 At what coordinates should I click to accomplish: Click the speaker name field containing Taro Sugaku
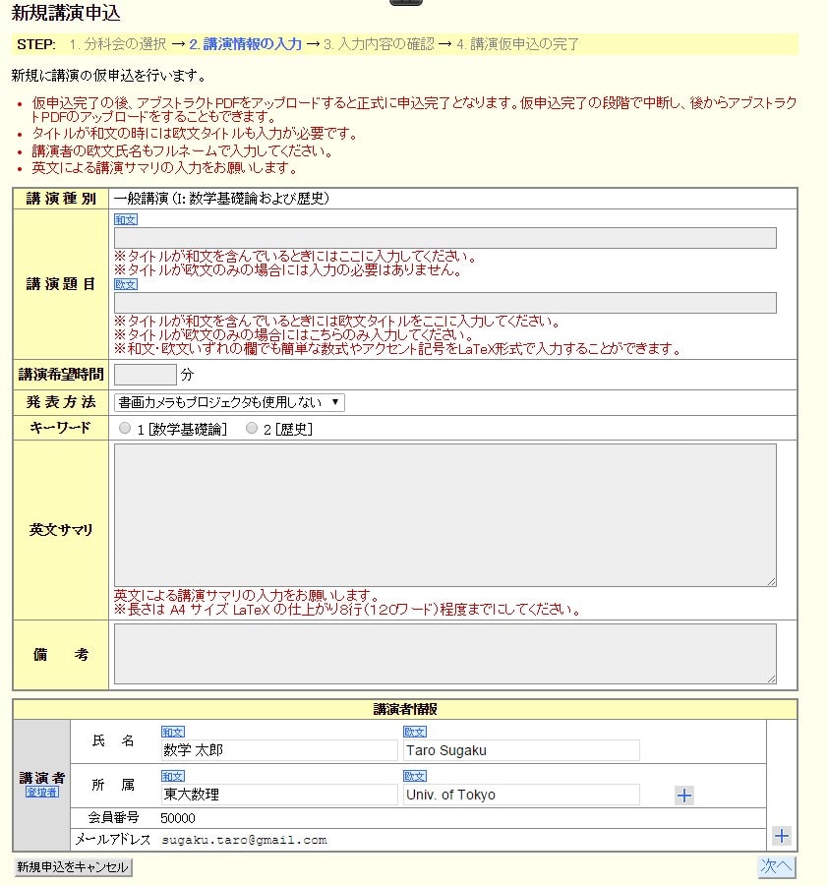(521, 750)
